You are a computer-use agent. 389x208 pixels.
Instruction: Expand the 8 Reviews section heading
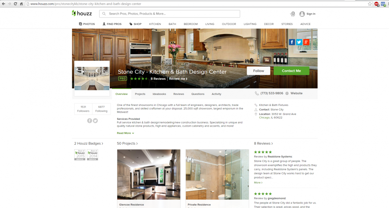tap(263, 143)
